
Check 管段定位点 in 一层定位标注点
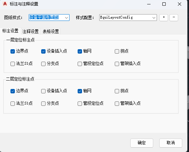click(80, 64)
